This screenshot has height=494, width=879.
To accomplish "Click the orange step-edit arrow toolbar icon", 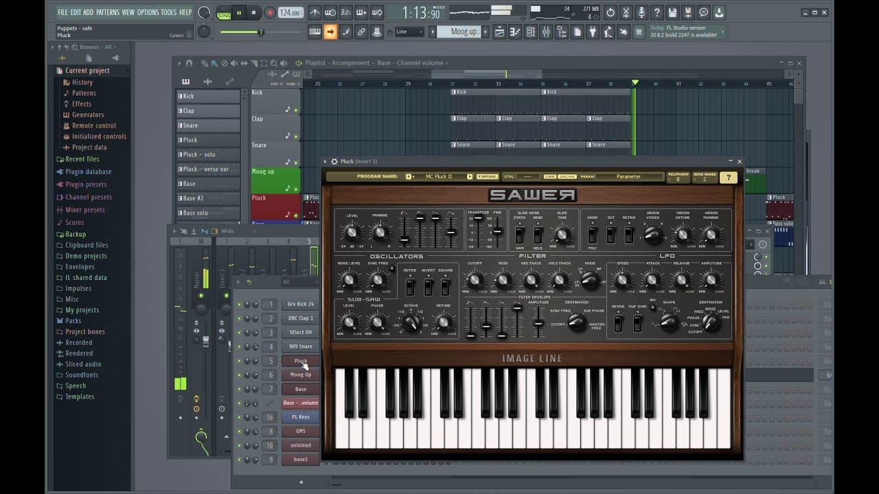I will pos(330,32).
